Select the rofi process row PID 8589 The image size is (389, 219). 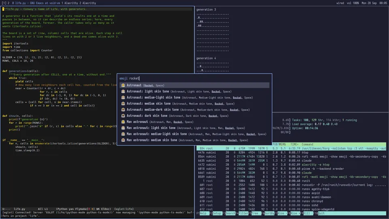pyautogui.click(x=291, y=177)
